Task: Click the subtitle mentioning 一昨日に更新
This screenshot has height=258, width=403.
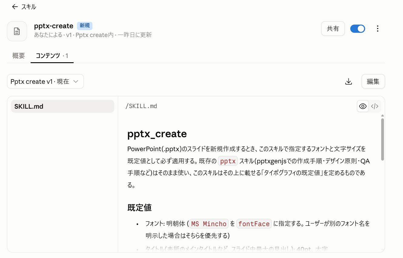Action: tap(93, 35)
